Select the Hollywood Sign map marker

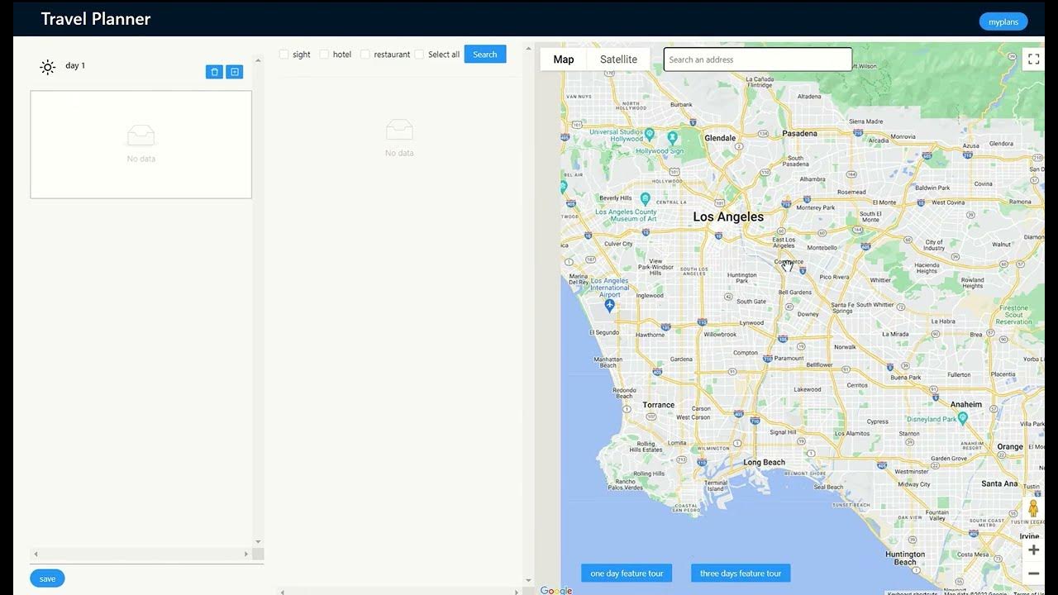[x=673, y=136]
